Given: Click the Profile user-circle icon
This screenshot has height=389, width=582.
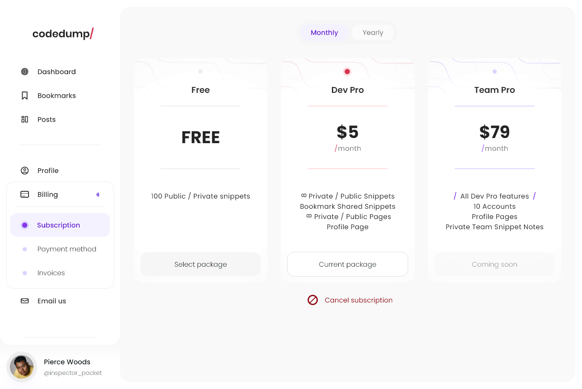Looking at the screenshot, I should (x=25, y=170).
